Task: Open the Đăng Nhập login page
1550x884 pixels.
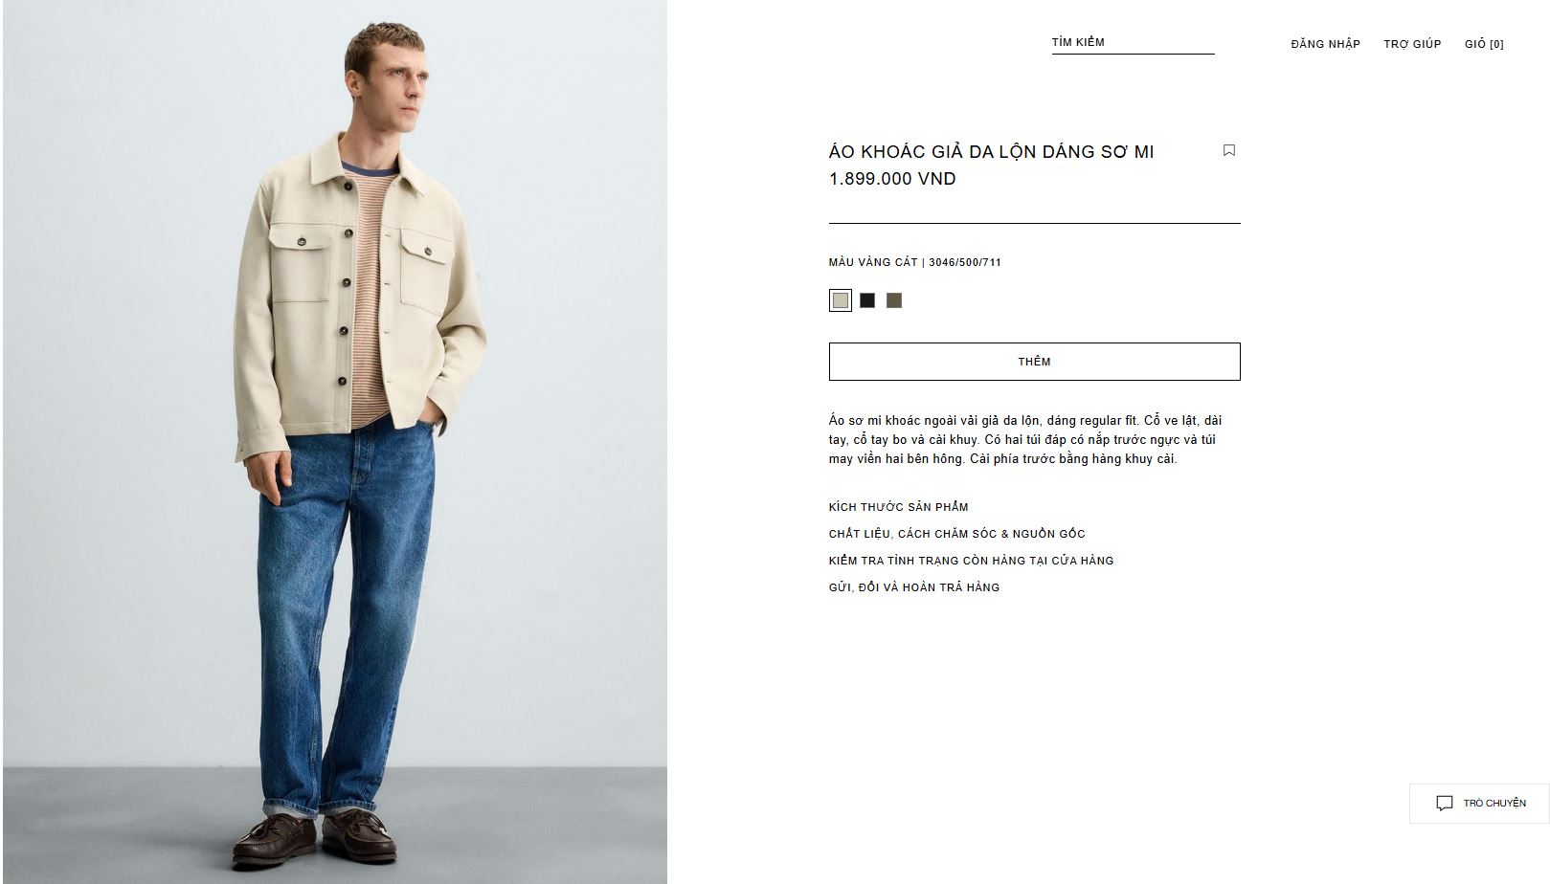Action: tap(1325, 44)
